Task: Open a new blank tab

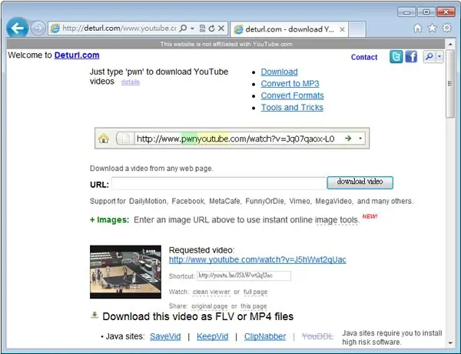Action: [357, 29]
